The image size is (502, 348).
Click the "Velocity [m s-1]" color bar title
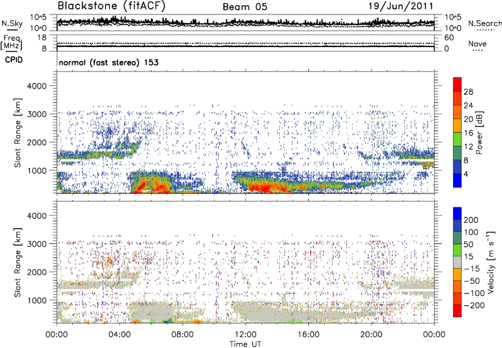pos(491,262)
